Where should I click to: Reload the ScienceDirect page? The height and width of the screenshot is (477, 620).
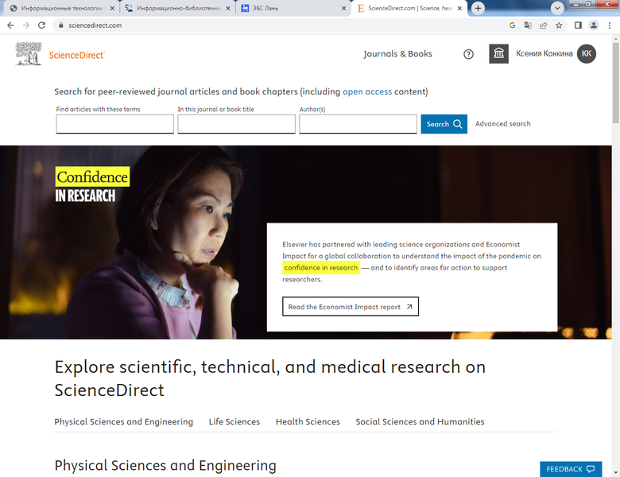click(41, 25)
